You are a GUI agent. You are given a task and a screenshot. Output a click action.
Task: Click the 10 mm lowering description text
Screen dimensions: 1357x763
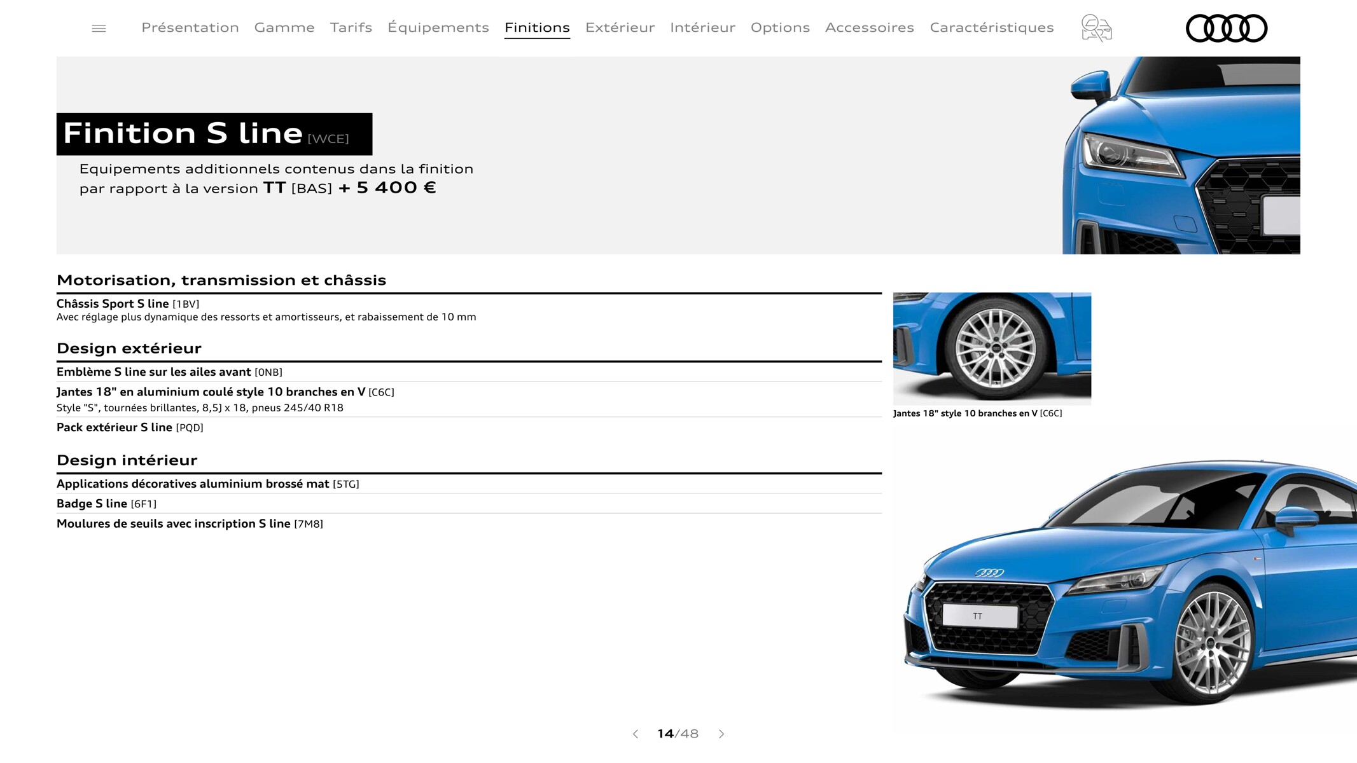[266, 317]
